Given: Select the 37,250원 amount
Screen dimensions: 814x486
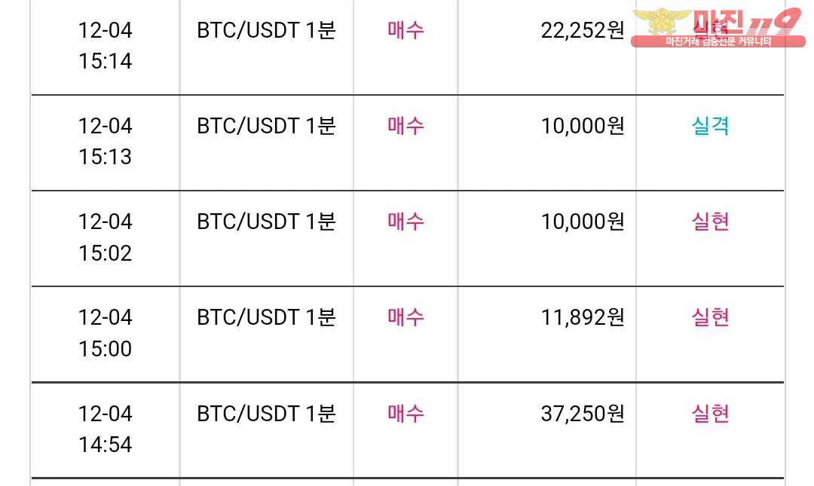Looking at the screenshot, I should click(583, 414).
